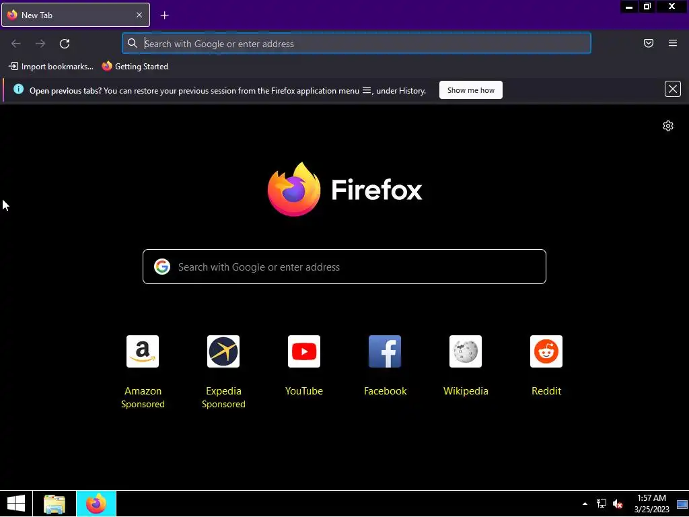The width and height of the screenshot is (689, 517).
Task: Click the Amazon label text
Action: click(143, 391)
